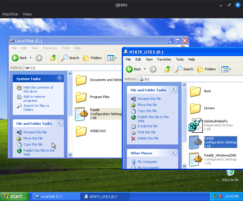Select the Drivers folder
The image size is (243, 201).
[195, 108]
